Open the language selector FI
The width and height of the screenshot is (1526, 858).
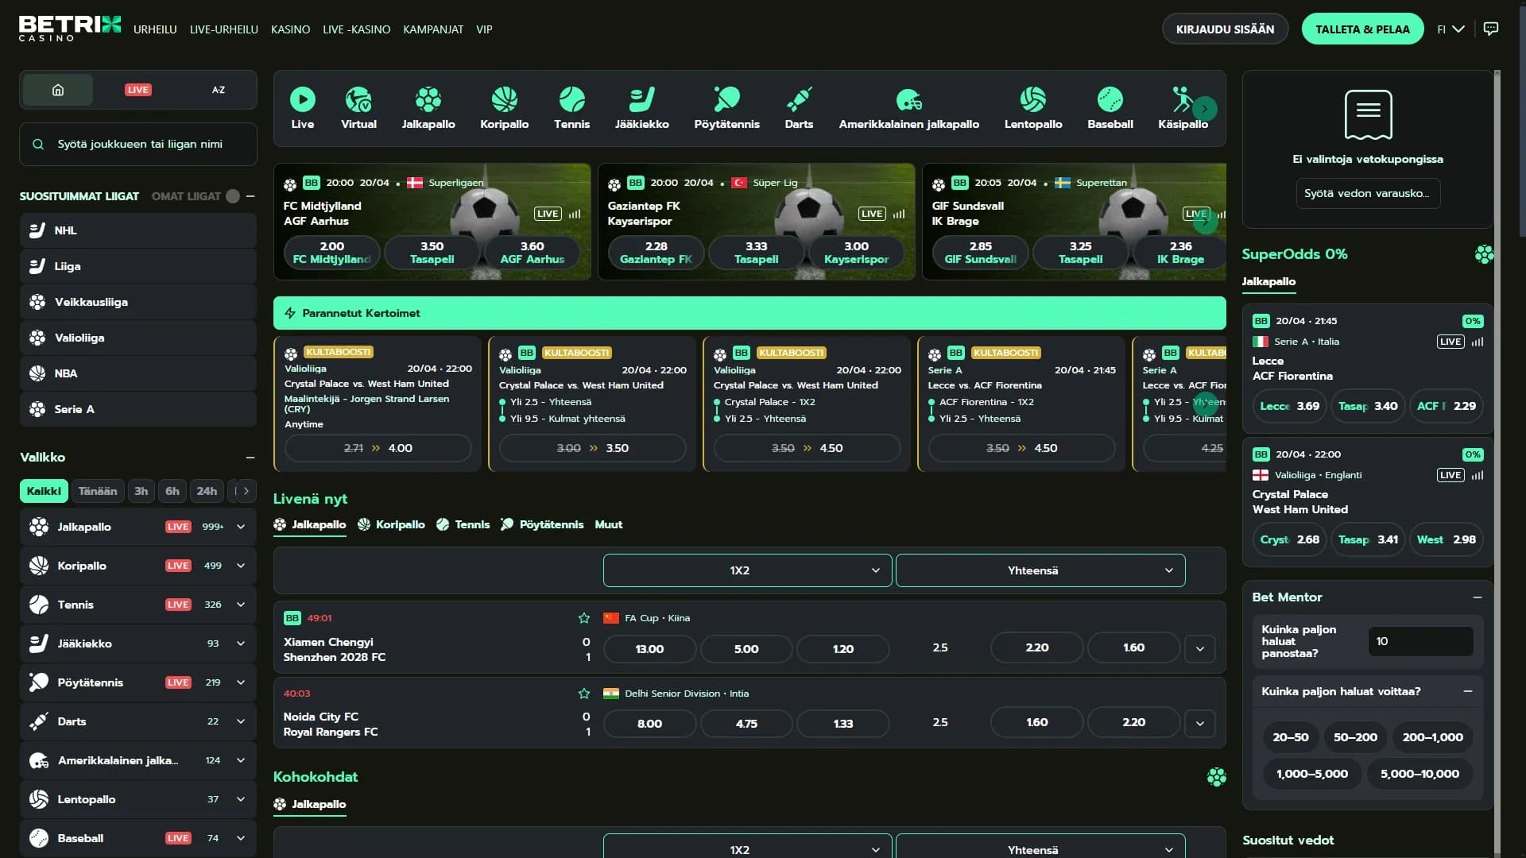(x=1450, y=29)
